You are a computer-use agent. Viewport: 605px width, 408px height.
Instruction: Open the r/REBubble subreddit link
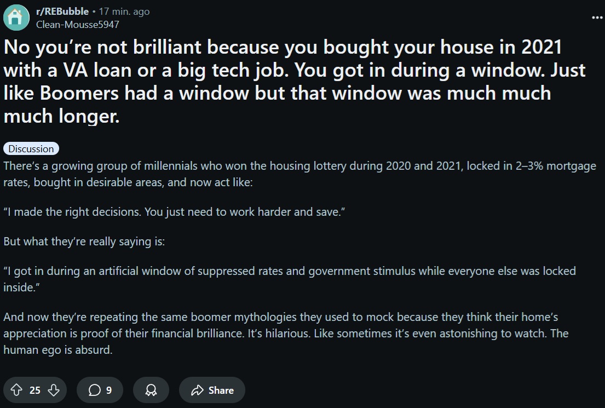pos(62,12)
